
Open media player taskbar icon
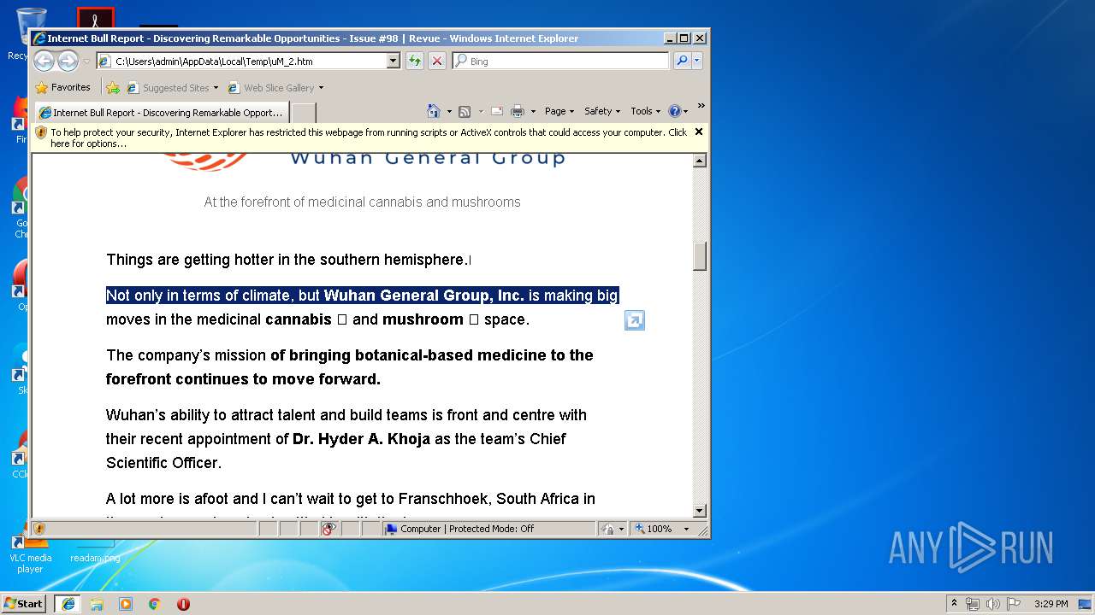point(126,603)
